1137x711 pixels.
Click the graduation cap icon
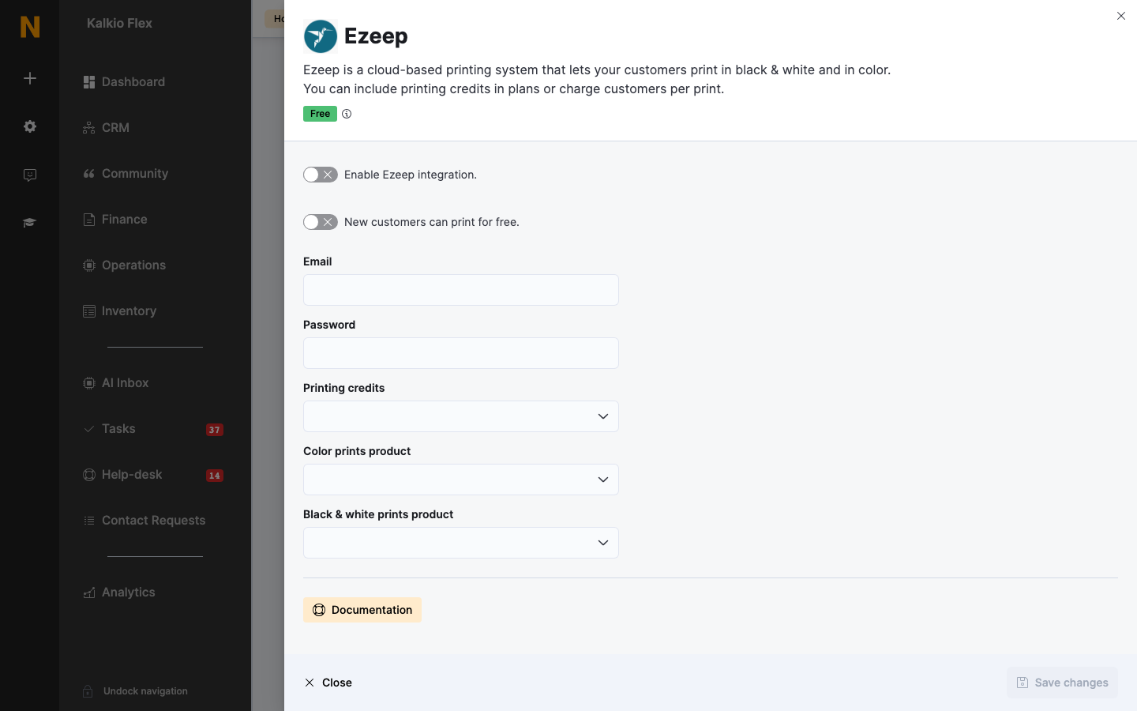[x=30, y=223]
